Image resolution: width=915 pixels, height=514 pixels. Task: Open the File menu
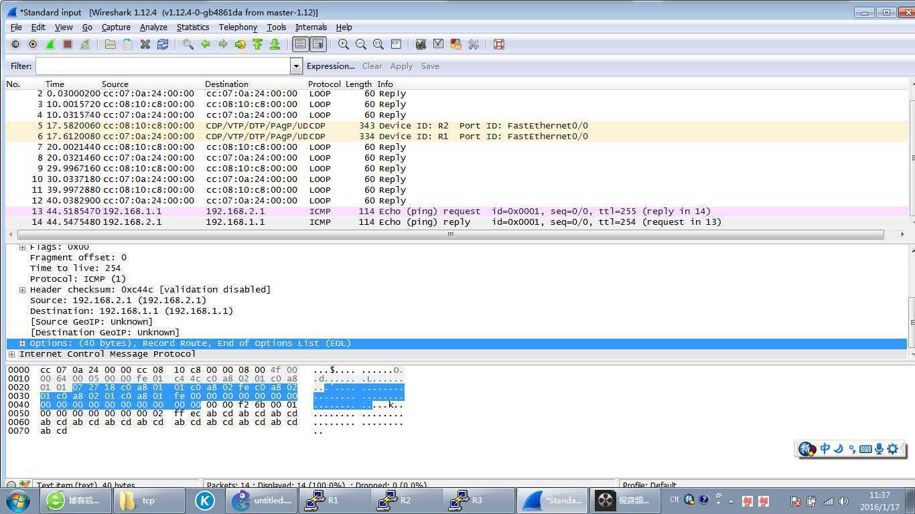click(17, 27)
